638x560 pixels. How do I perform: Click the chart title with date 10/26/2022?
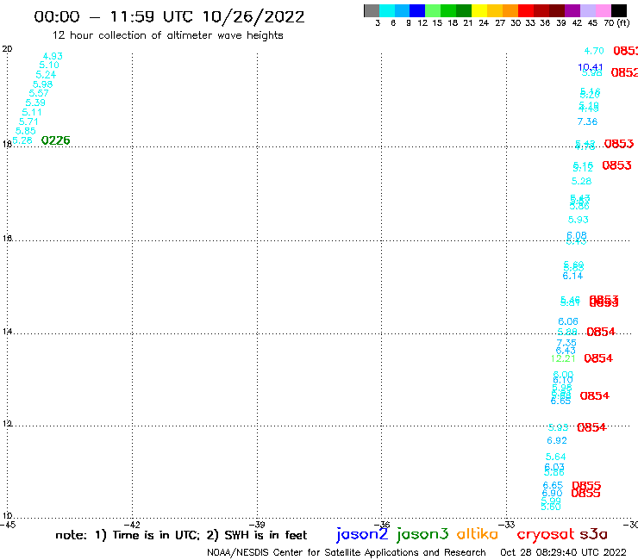[169, 16]
